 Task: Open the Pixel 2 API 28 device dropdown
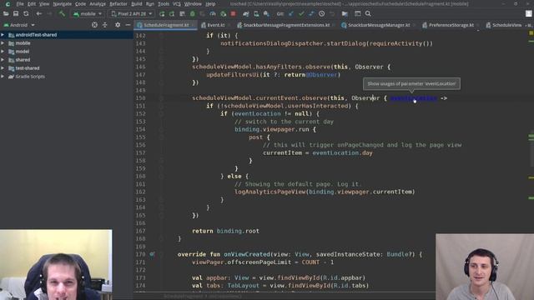pos(132,14)
